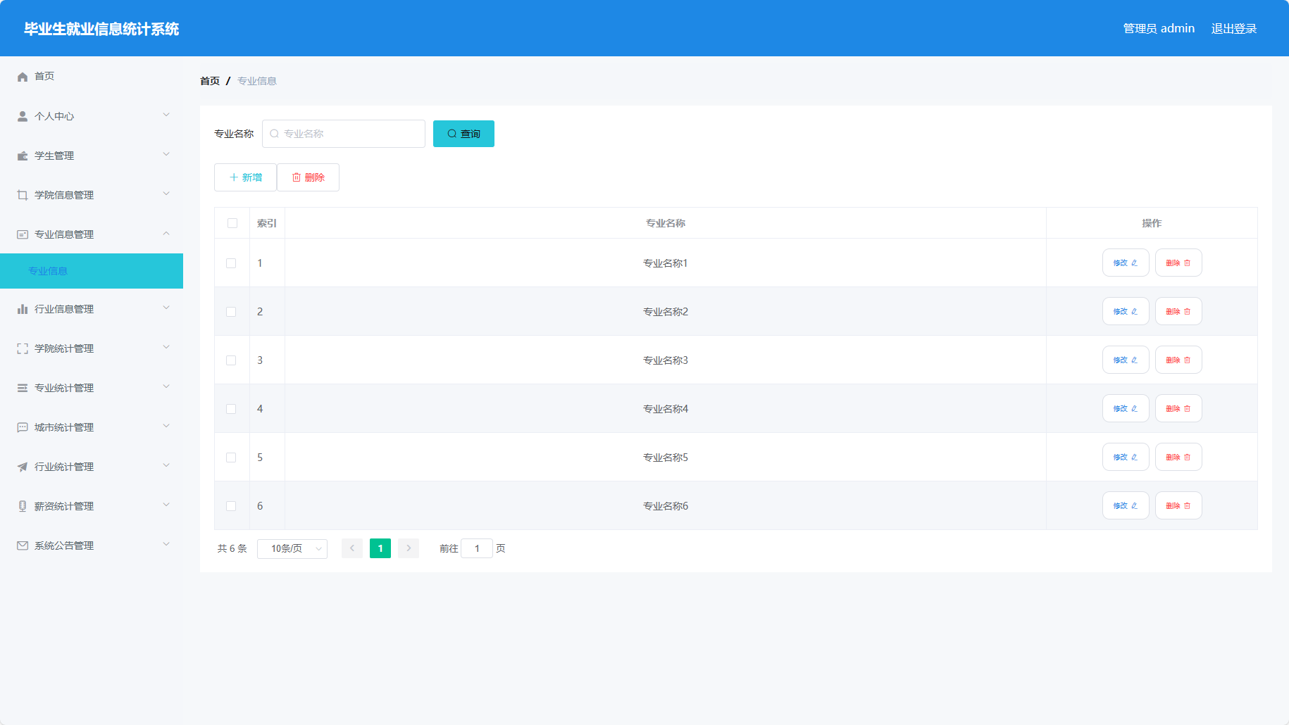This screenshot has height=725, width=1289.
Task: Click the trash icon on the toolbar 删除 button
Action: [x=297, y=177]
